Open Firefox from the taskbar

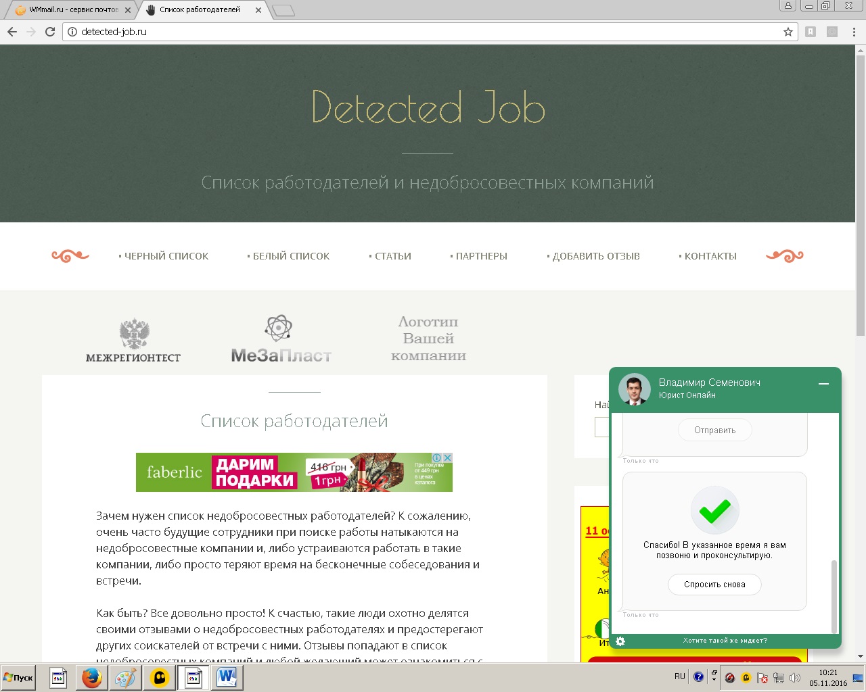pyautogui.click(x=91, y=677)
